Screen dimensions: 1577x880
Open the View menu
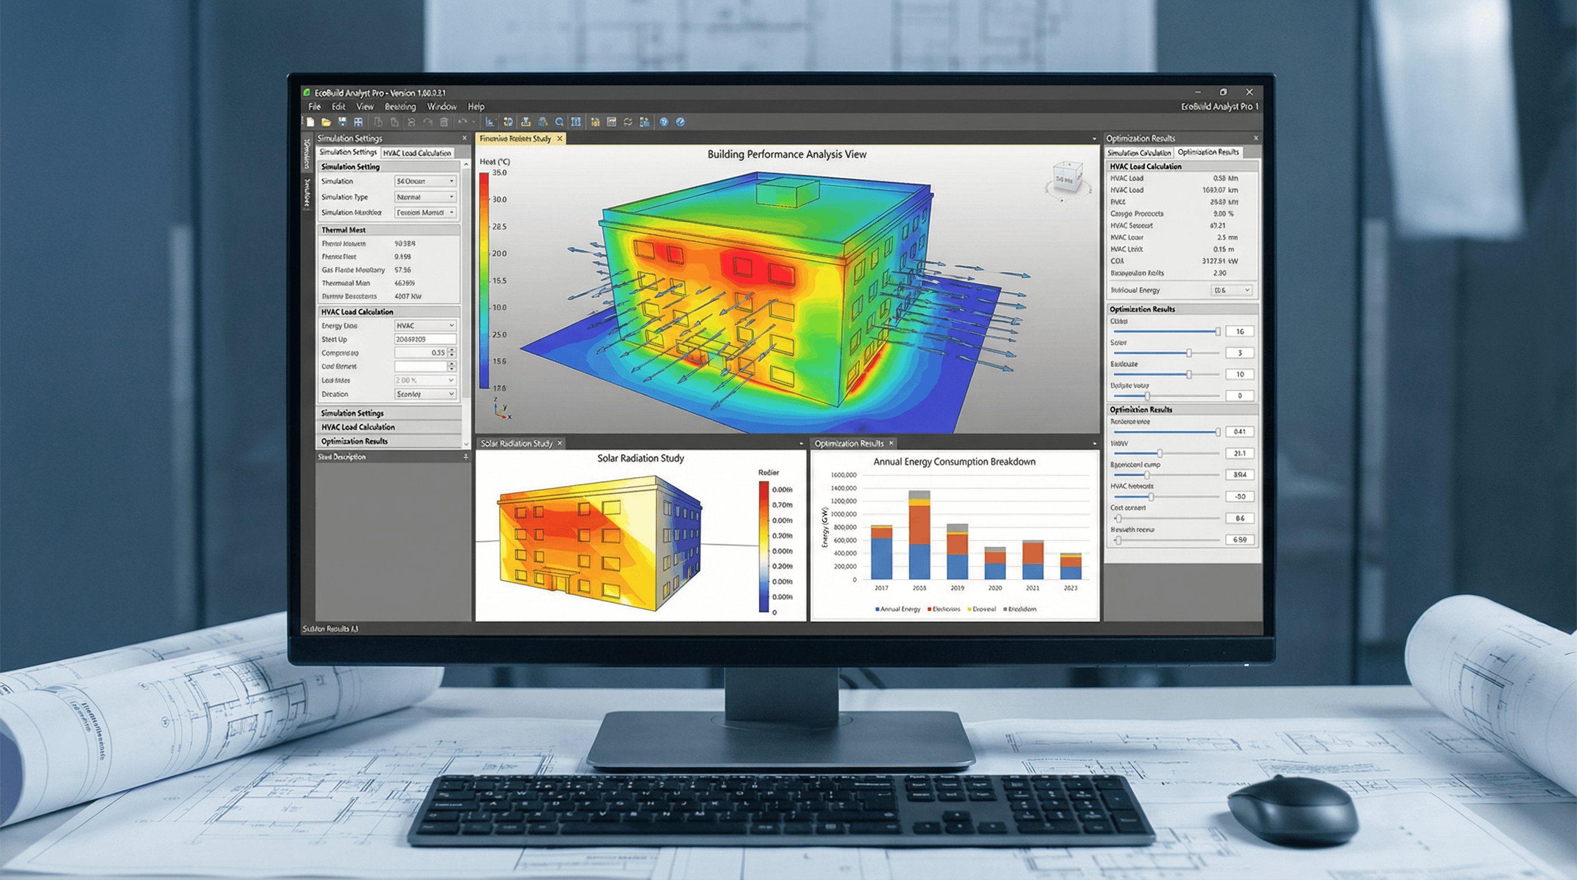(x=365, y=107)
